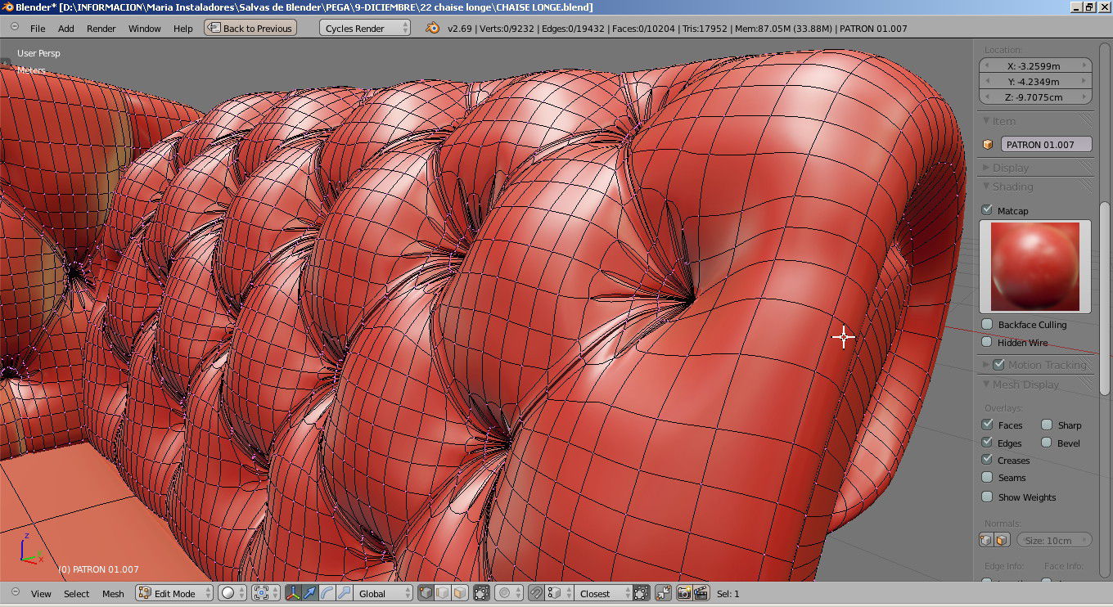Enable vertex select mode
1113x607 pixels.
pyautogui.click(x=426, y=593)
